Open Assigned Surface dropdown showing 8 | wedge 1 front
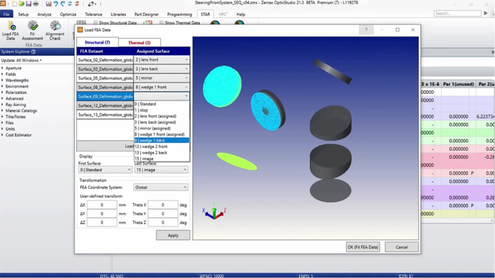The image size is (495, 278). coord(162,87)
